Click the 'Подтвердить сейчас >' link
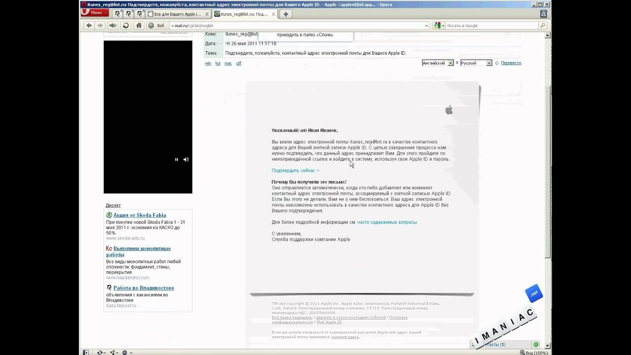The height and width of the screenshot is (355, 631). [x=295, y=171]
